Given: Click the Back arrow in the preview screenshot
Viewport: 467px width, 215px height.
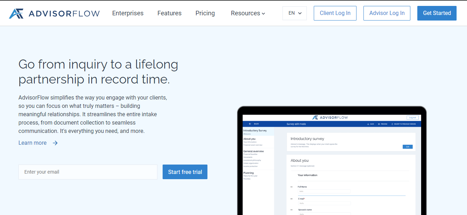Looking at the screenshot, I should coord(250,124).
